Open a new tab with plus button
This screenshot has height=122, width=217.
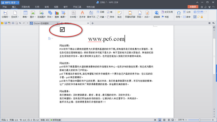(x=92, y=23)
